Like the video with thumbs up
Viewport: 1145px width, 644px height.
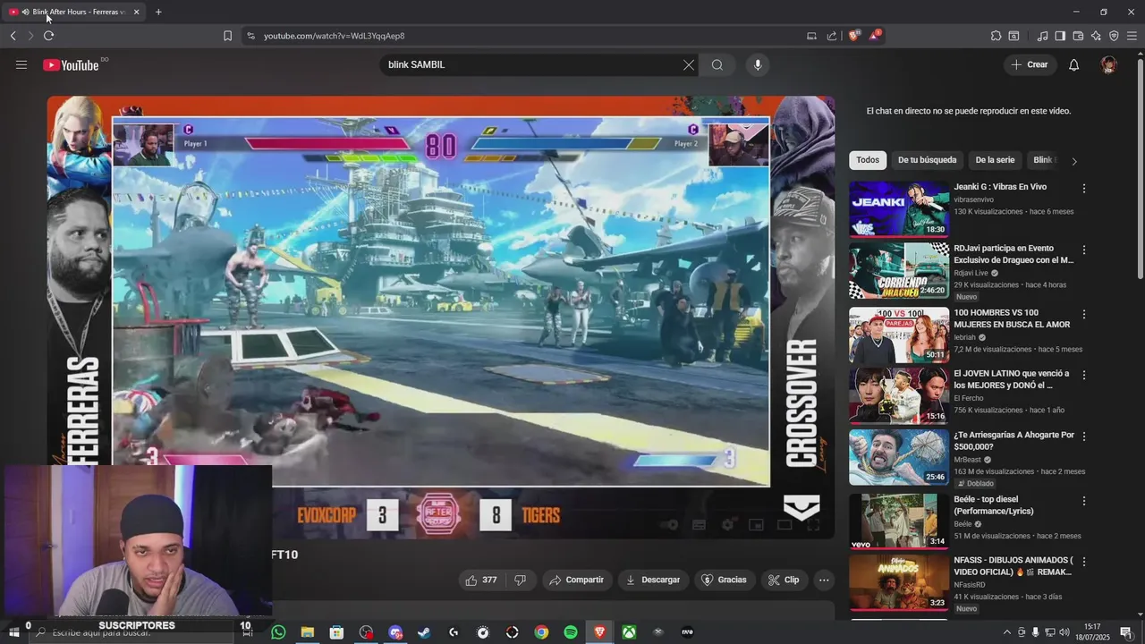click(x=480, y=580)
